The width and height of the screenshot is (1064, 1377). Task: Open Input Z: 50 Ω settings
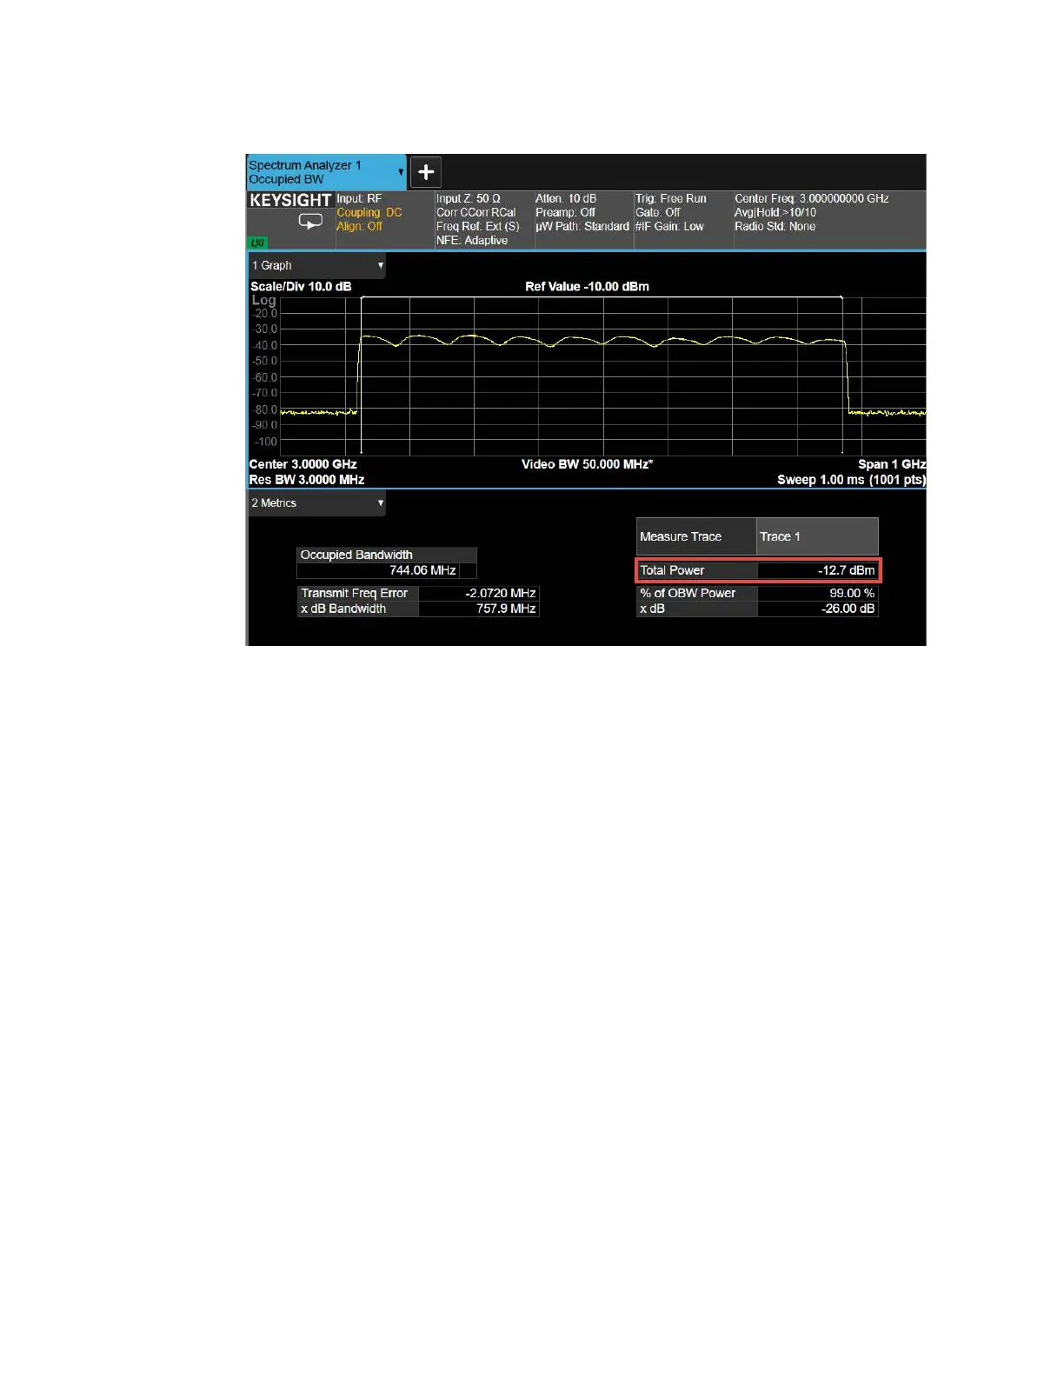tap(469, 198)
